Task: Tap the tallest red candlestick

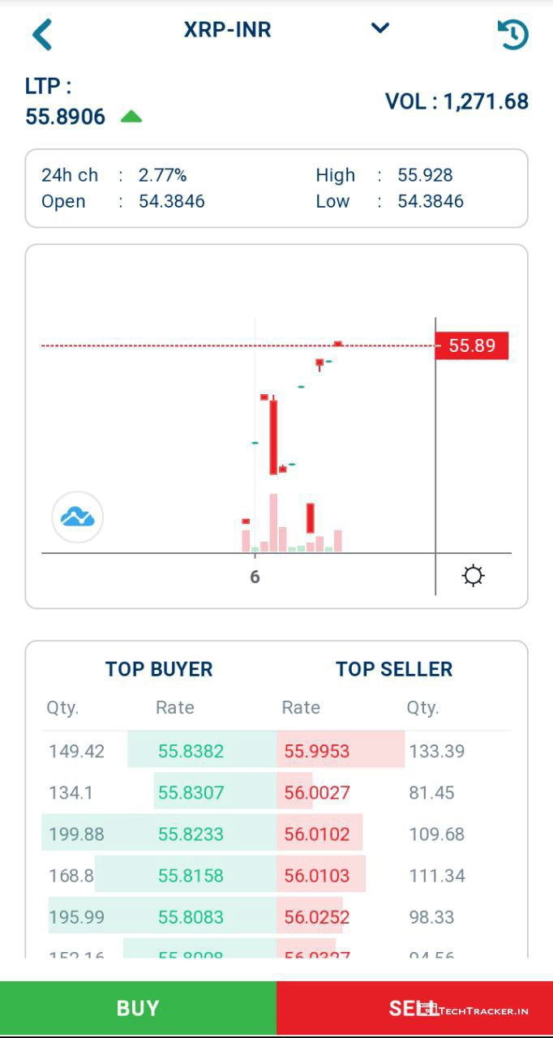Action: pos(273,436)
